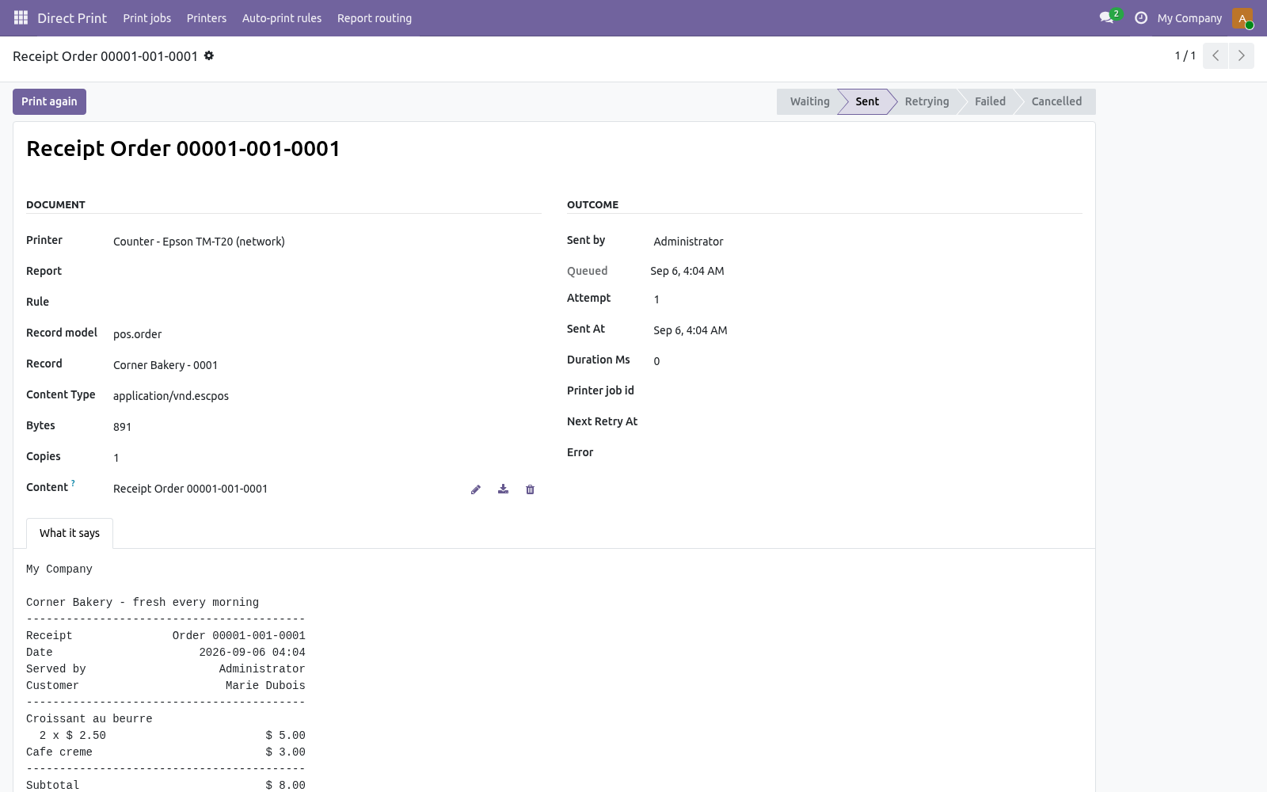1267x792 pixels.
Task: Click the Cafe creme receipt line
Action: pos(166,752)
